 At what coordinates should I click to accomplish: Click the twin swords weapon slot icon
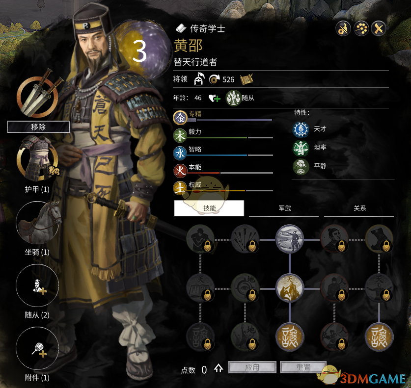click(x=38, y=95)
